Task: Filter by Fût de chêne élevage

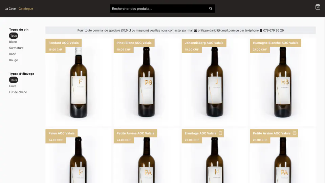Action: pos(18,92)
